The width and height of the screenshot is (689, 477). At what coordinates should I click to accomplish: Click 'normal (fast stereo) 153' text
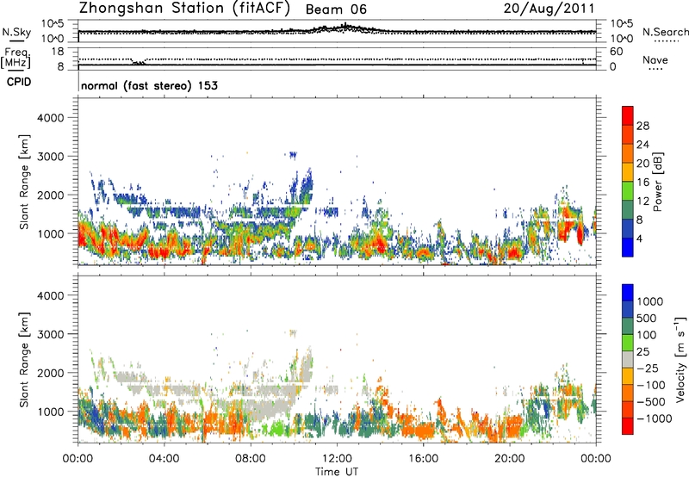coord(149,85)
